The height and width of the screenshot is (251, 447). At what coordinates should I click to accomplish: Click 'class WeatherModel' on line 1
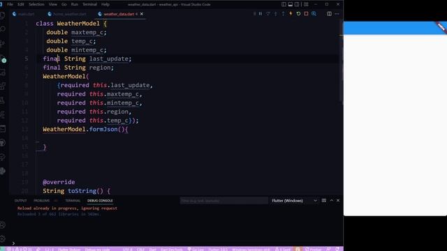(68, 24)
